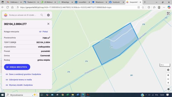Click the browser address bar URL
This screenshot has height=97, width=172.
click(66, 7)
